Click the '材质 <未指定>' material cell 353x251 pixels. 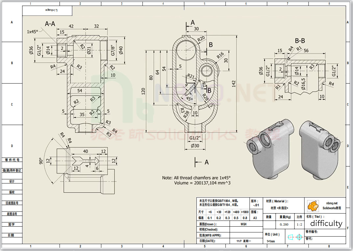click(x=279, y=208)
